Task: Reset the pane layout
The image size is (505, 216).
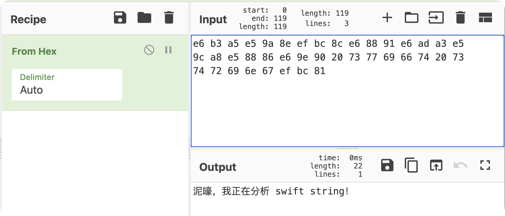Action: tap(485, 18)
